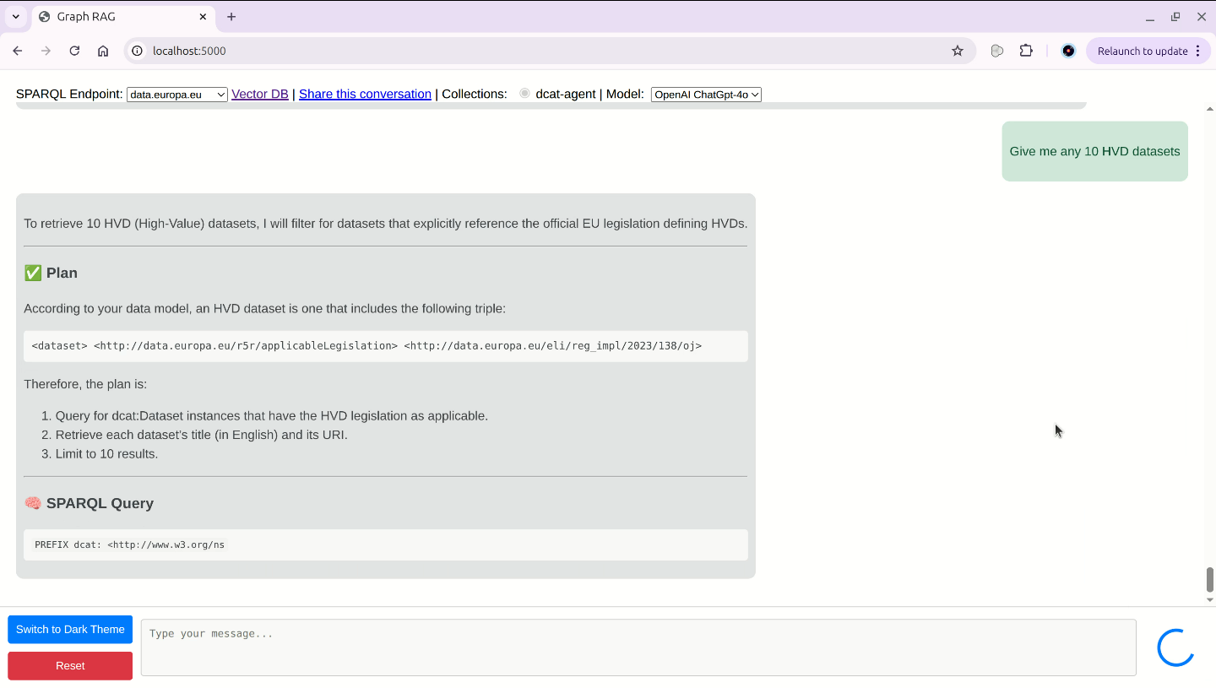Viewport: 1216px width, 688px height.
Task: Expand the SPARQL Endpoint dropdown
Action: [176, 95]
